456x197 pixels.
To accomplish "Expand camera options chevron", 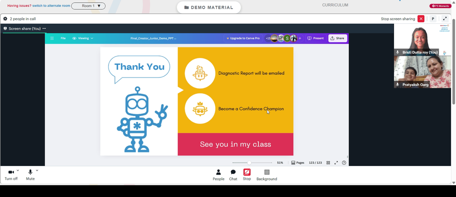I will coord(18,171).
